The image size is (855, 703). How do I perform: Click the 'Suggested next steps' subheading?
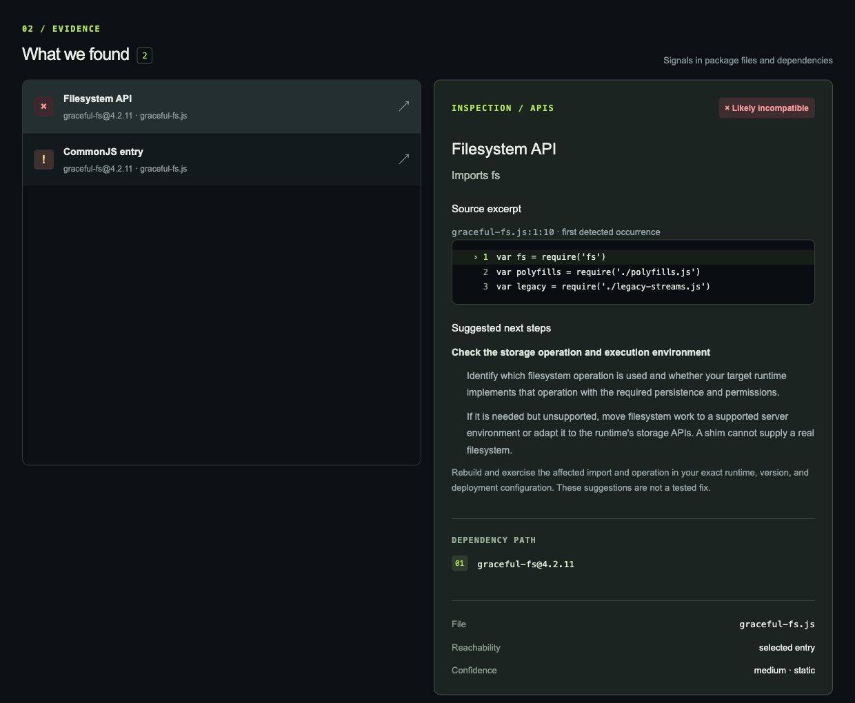(x=501, y=328)
